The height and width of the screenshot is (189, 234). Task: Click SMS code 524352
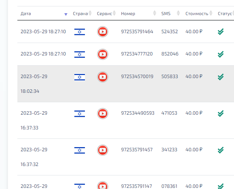pyautogui.click(x=169, y=32)
